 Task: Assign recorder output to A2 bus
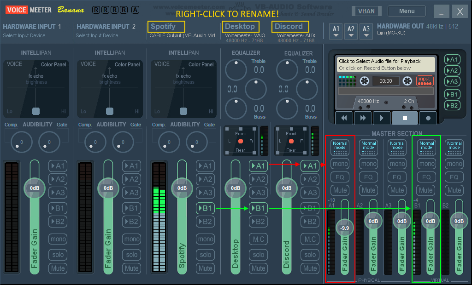(452, 71)
